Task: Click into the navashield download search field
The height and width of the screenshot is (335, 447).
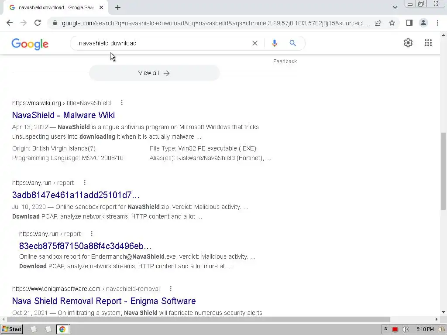Action: [x=162, y=43]
